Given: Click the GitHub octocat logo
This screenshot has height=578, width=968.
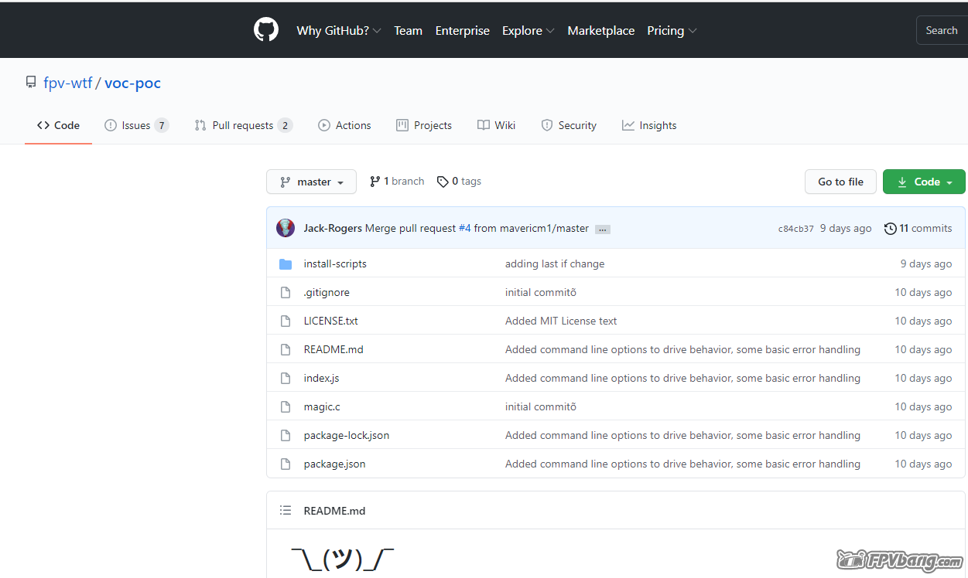Looking at the screenshot, I should pos(265,30).
